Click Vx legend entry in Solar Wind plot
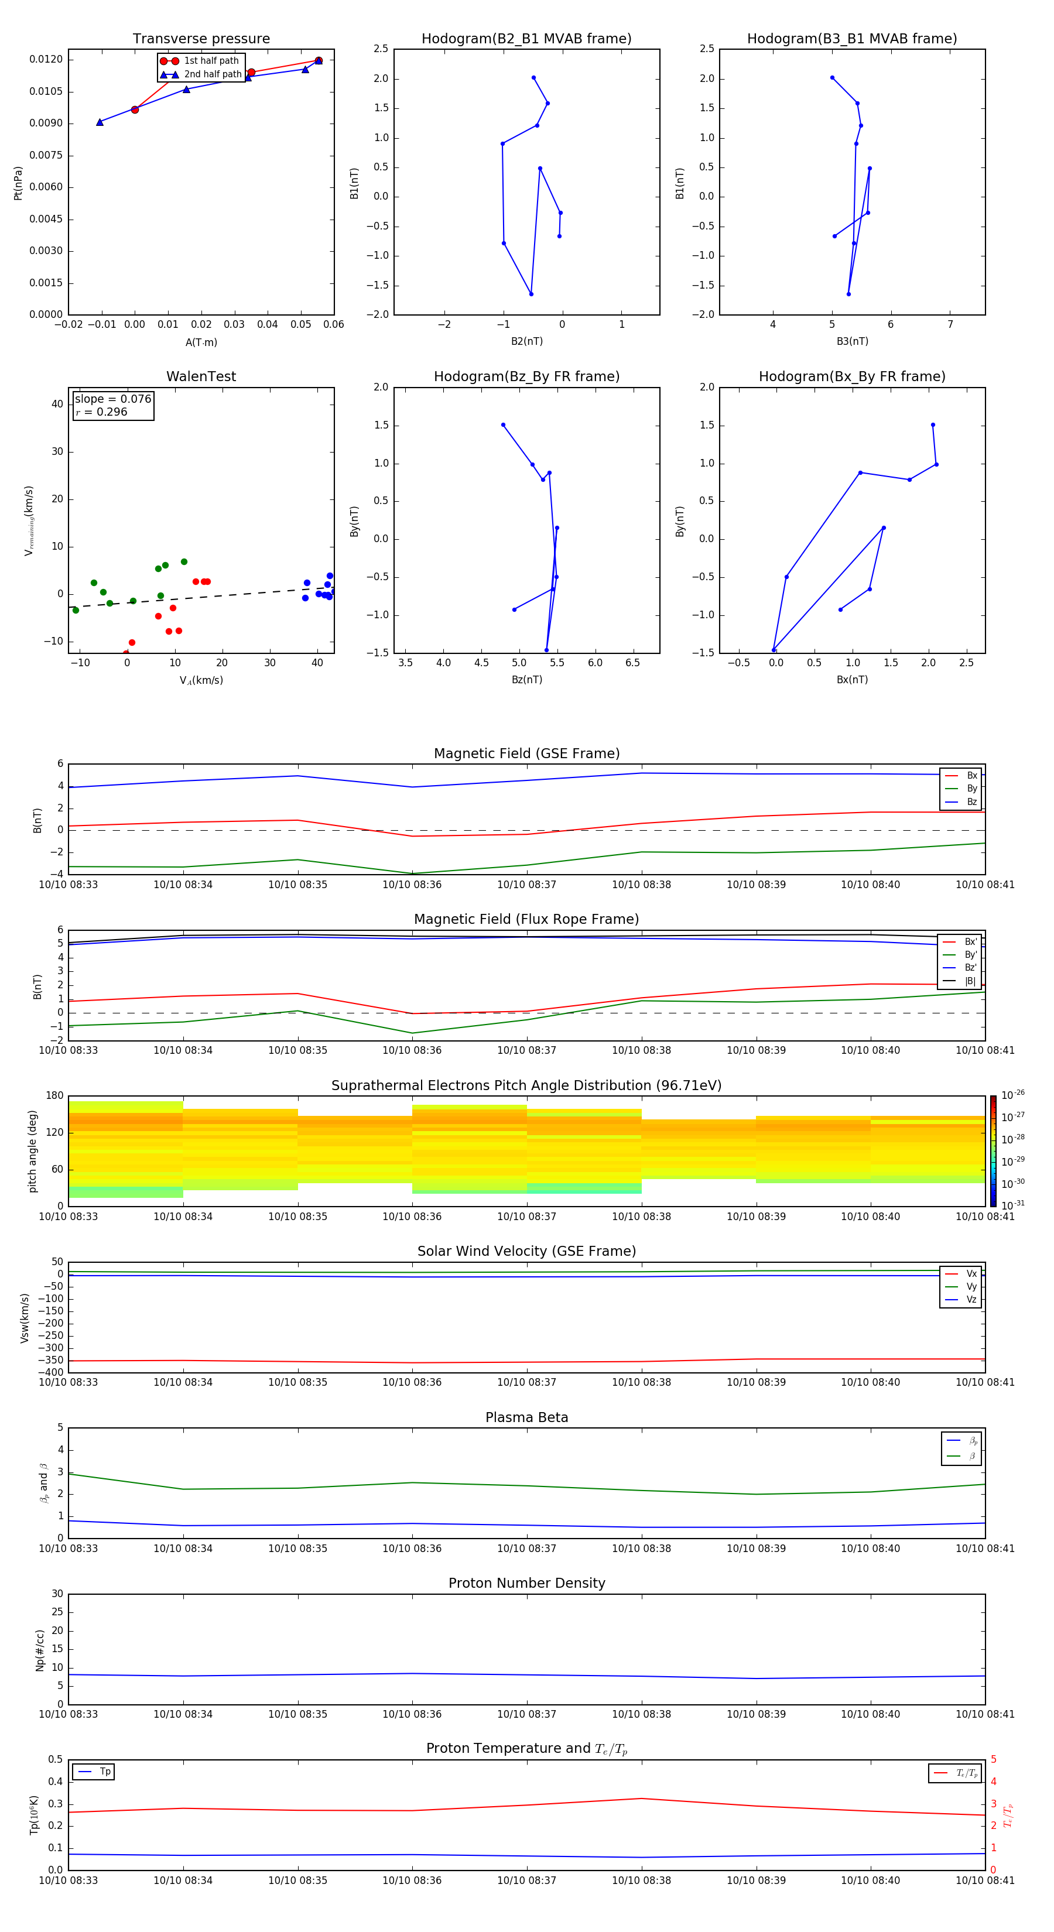The height and width of the screenshot is (1932, 1054). (961, 1273)
